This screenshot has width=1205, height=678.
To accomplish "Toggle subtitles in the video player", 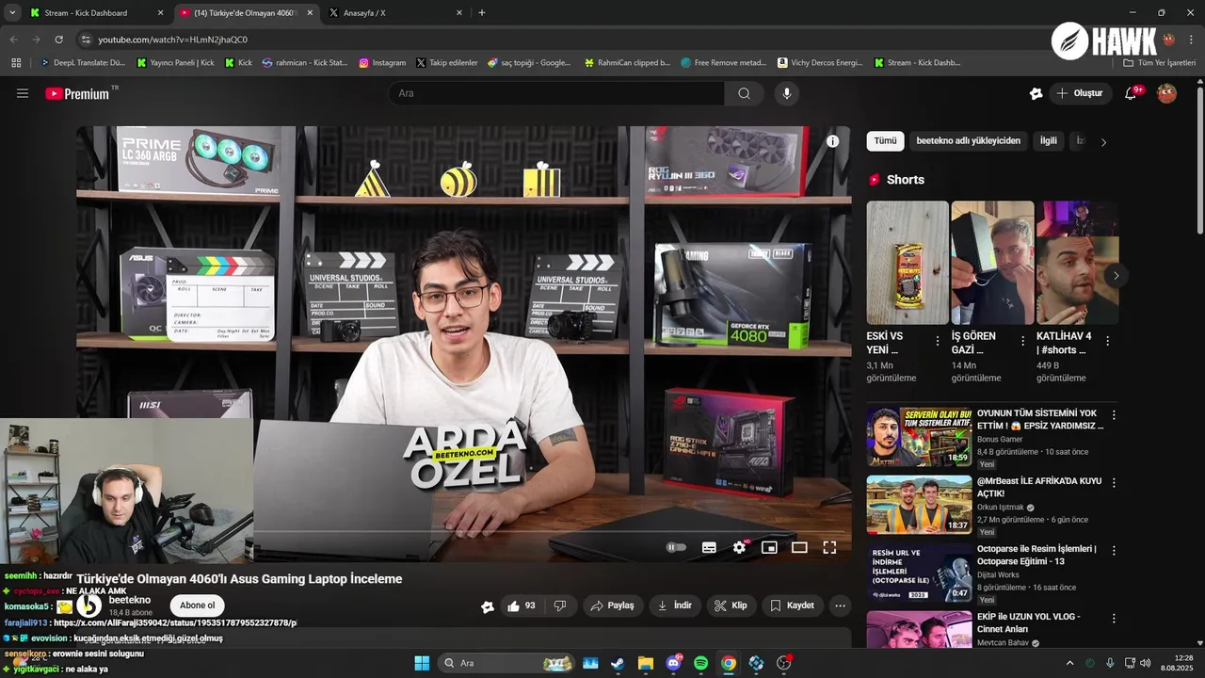I will [709, 547].
